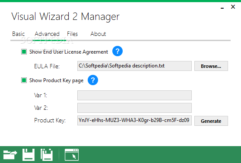Go to the About tab

point(98,34)
